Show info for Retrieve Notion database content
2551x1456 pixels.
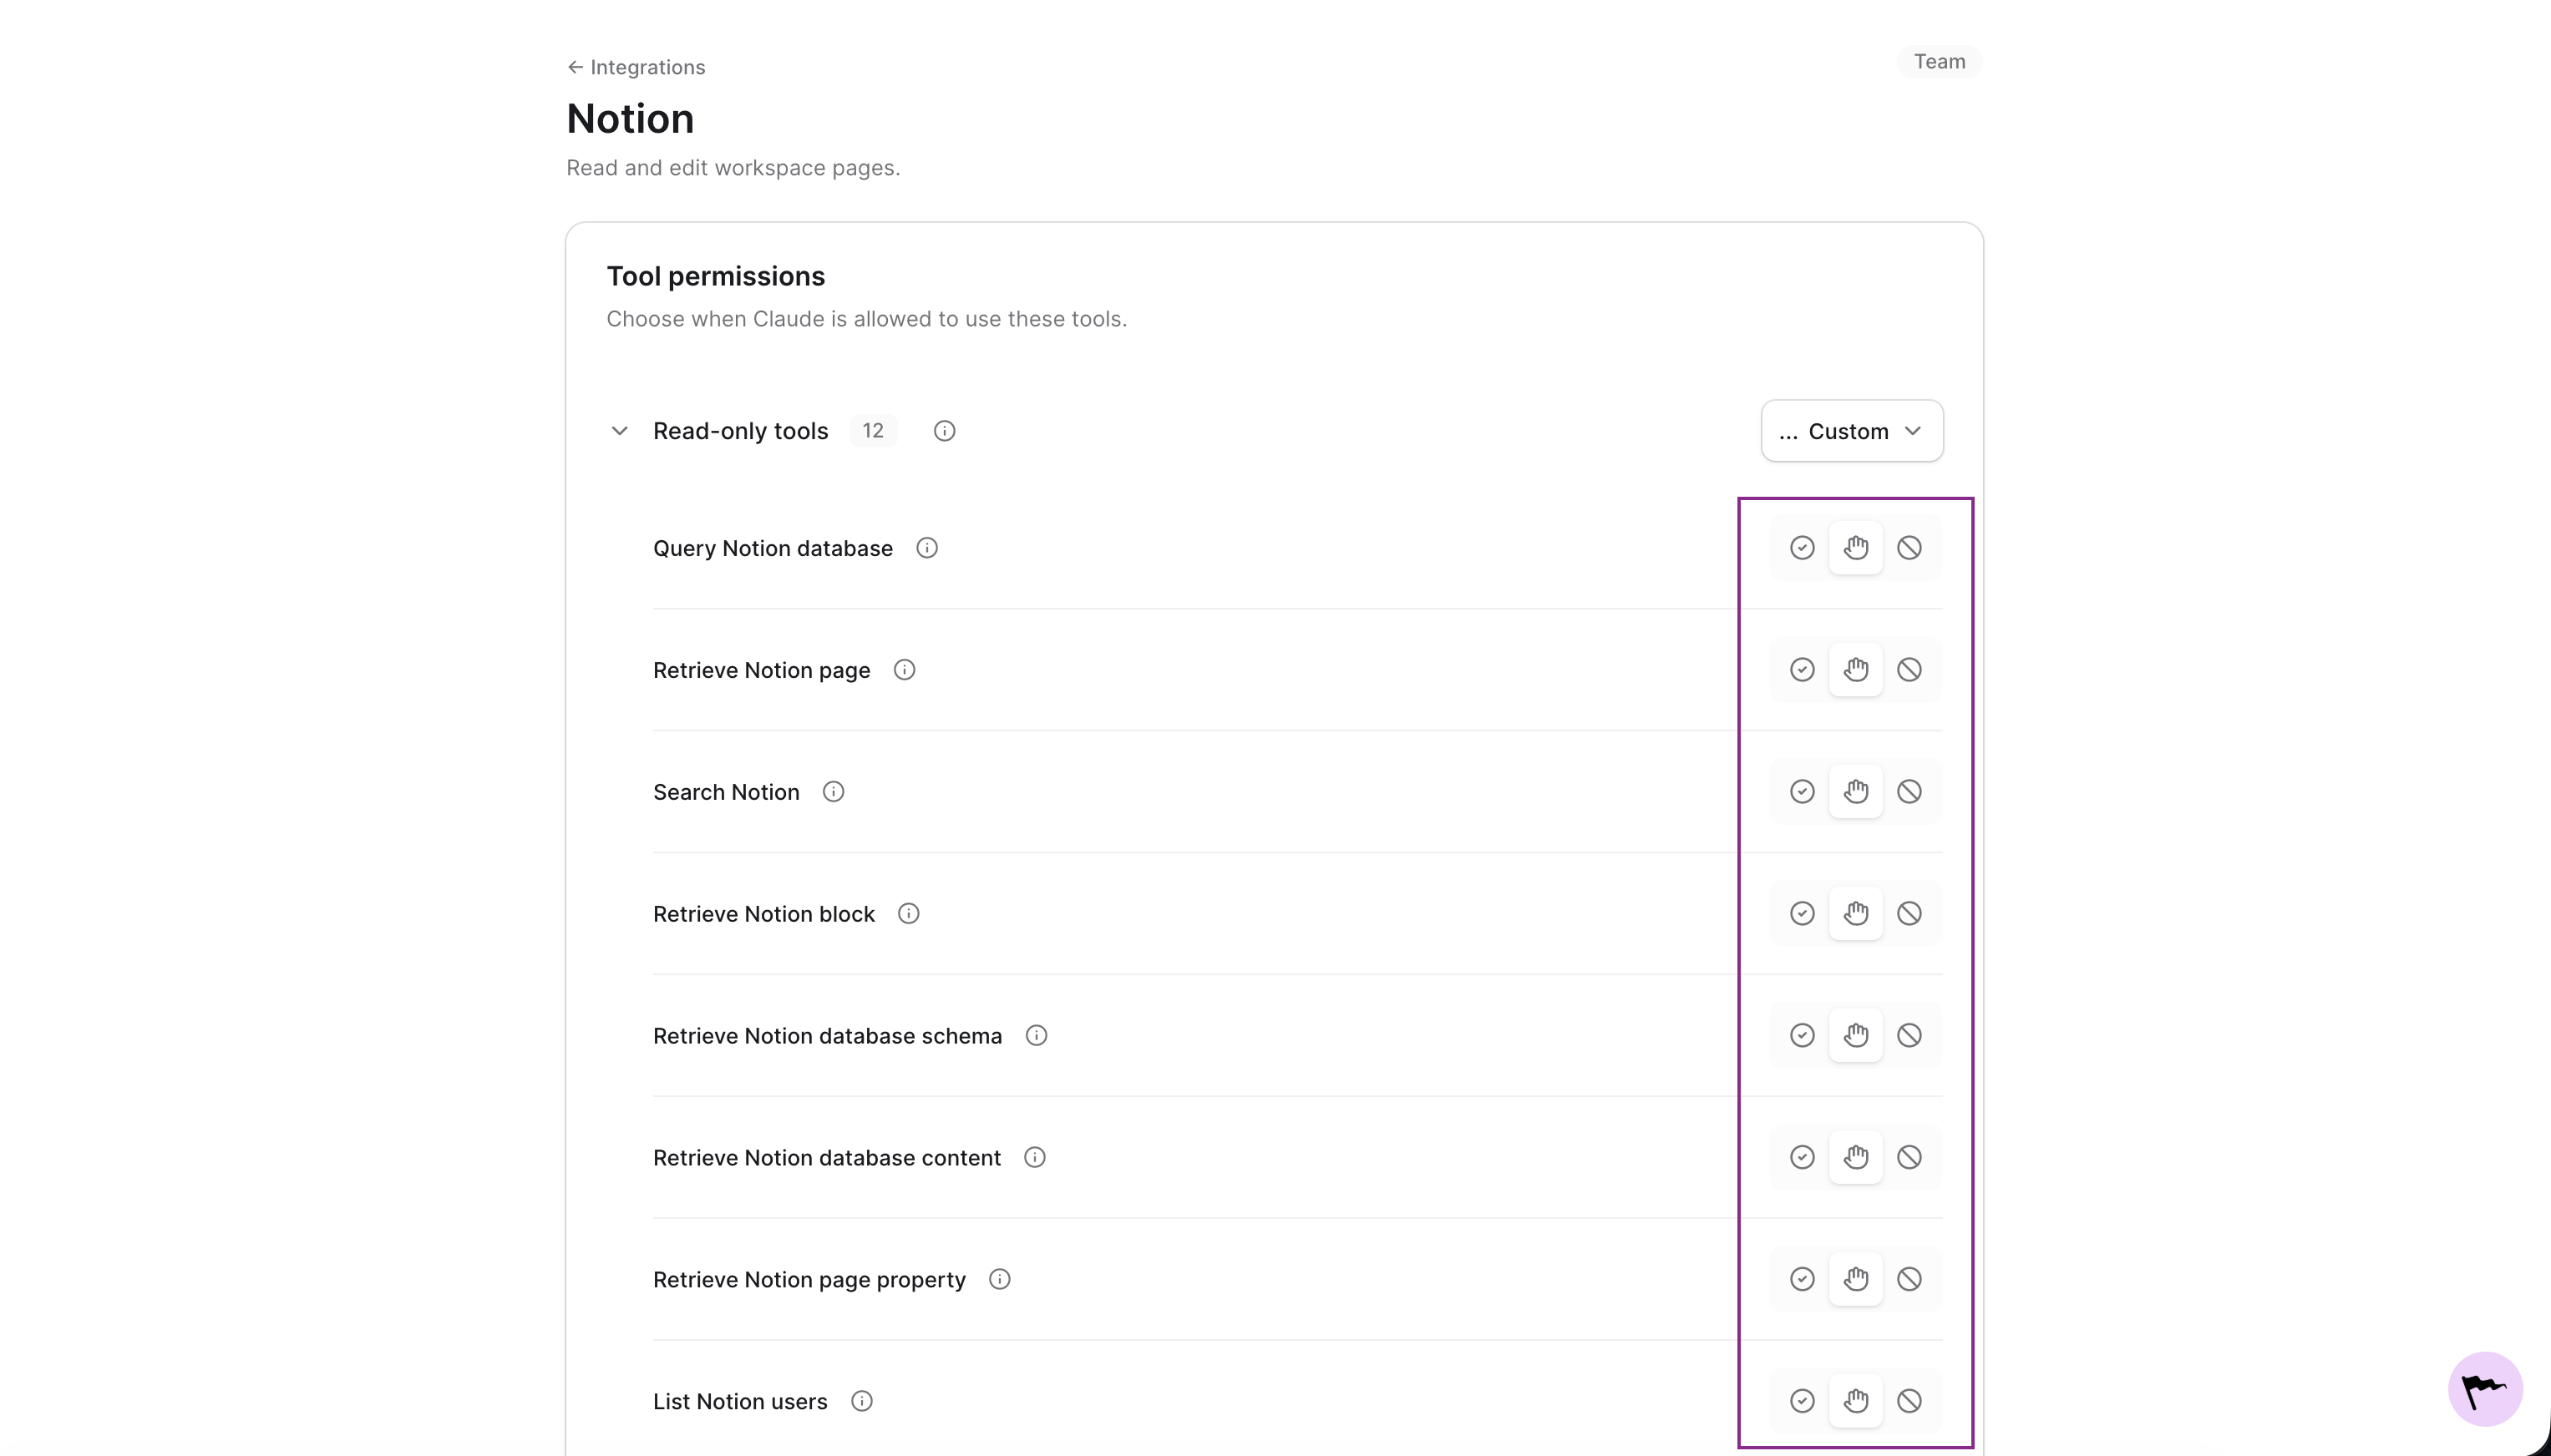tap(1036, 1158)
